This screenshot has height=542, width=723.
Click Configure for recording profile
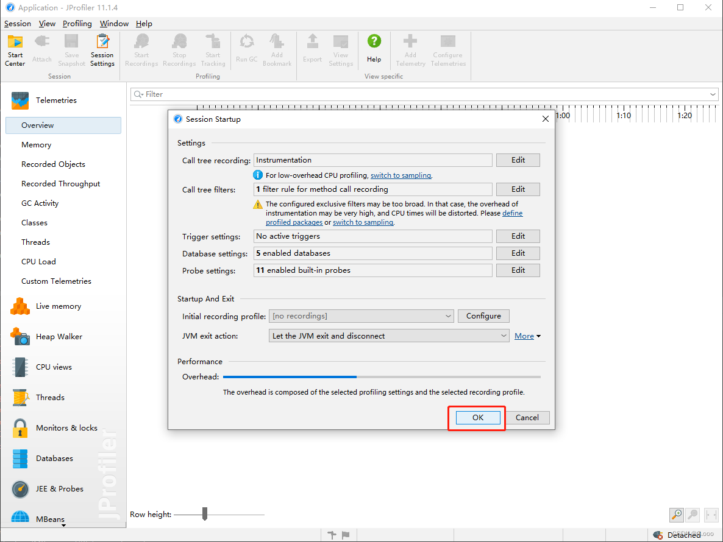click(x=483, y=316)
